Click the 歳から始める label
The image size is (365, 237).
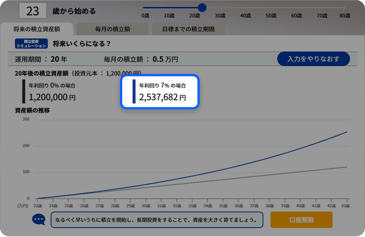click(74, 11)
